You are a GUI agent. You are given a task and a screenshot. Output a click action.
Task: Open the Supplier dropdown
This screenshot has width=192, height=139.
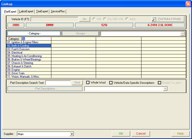72,134
